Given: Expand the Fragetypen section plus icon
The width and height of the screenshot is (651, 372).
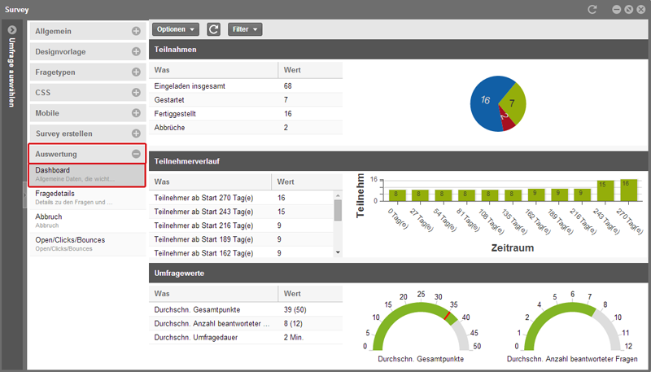Looking at the screenshot, I should pyautogui.click(x=136, y=72).
